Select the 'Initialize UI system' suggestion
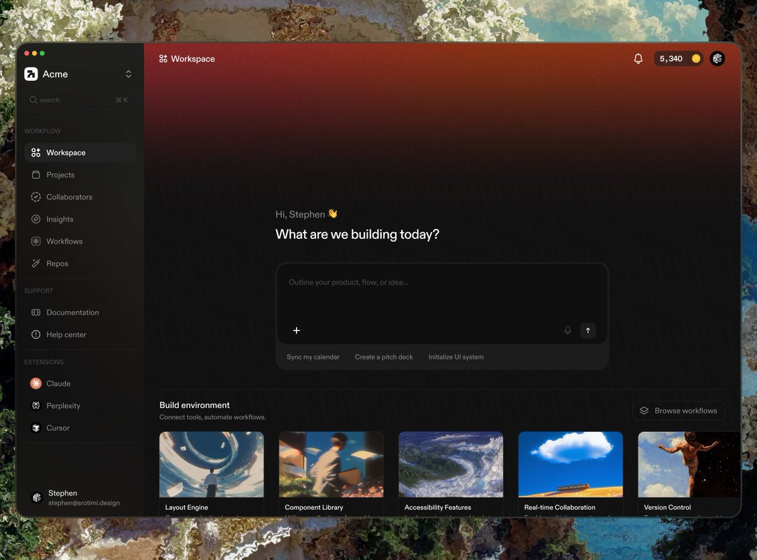 [x=456, y=357]
